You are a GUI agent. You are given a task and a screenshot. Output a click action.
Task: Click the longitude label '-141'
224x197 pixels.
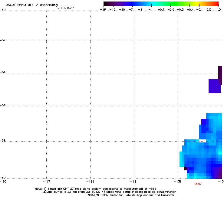pos(134,182)
